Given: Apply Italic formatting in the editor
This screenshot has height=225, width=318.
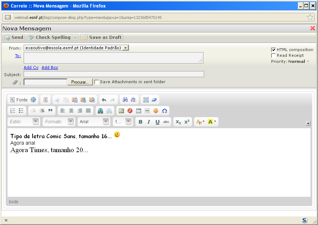Looking at the screenshot, I should point(149,122).
